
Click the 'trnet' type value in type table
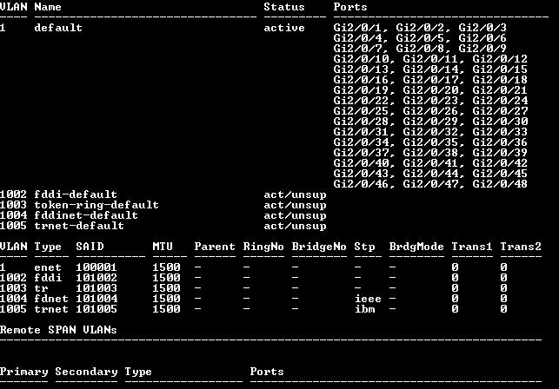pos(51,309)
